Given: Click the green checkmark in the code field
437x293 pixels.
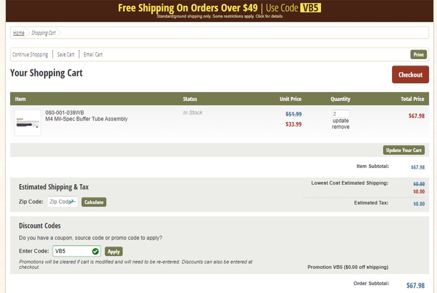Looking at the screenshot, I should pyautogui.click(x=95, y=252).
